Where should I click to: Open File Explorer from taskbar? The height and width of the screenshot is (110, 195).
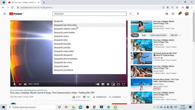coord(73,107)
